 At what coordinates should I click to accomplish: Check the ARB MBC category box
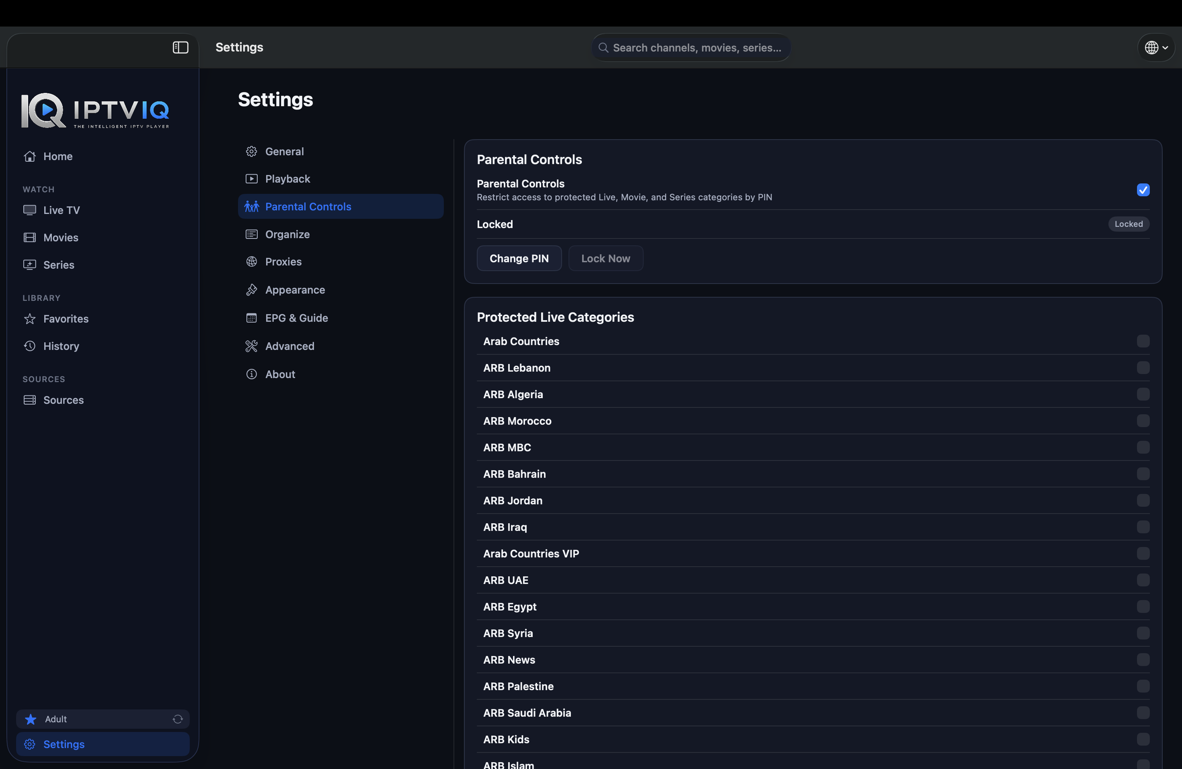click(x=1143, y=447)
